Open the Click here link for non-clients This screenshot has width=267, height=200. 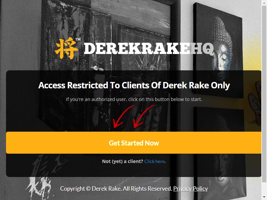[x=155, y=161]
